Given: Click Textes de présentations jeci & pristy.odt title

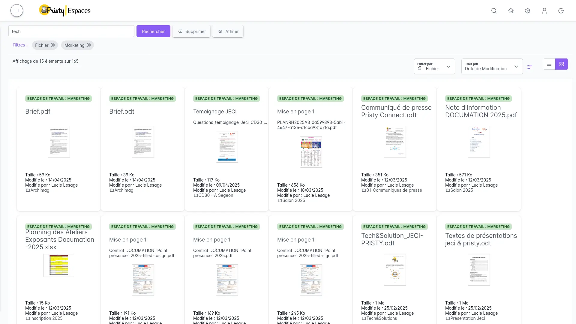Looking at the screenshot, I should [x=481, y=239].
